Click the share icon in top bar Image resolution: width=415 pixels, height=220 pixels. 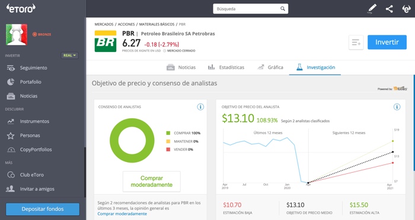pyautogui.click(x=389, y=9)
